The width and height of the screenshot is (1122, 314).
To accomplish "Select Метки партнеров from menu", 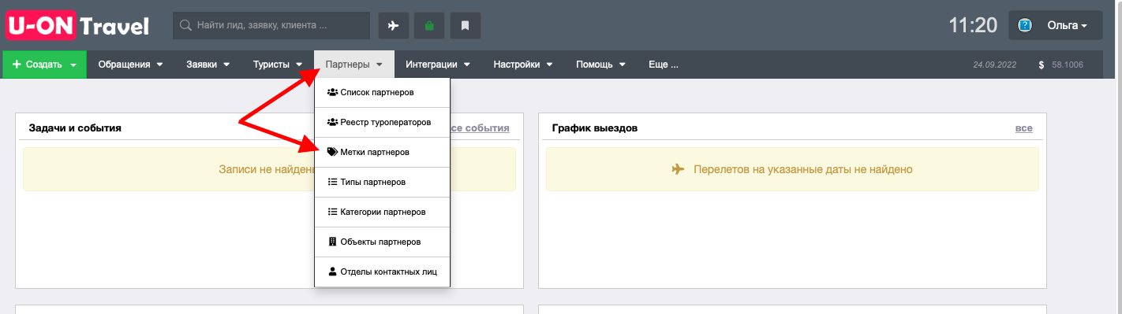I will (x=382, y=152).
